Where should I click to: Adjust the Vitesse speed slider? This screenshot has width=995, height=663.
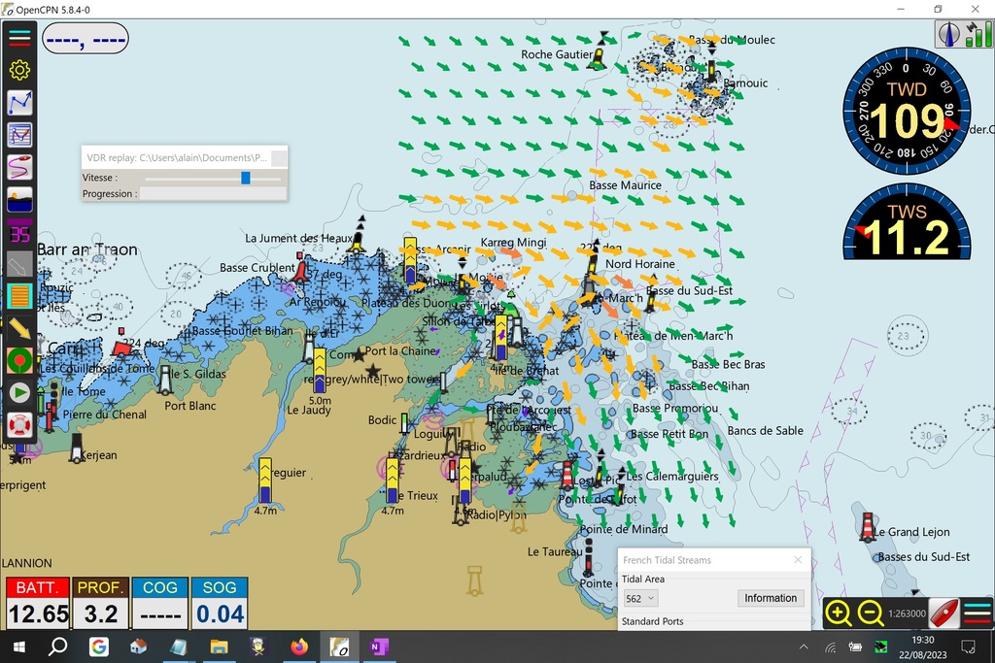click(x=246, y=178)
